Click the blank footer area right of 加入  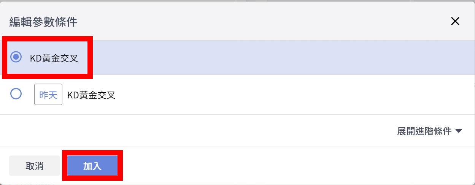coord(285,166)
